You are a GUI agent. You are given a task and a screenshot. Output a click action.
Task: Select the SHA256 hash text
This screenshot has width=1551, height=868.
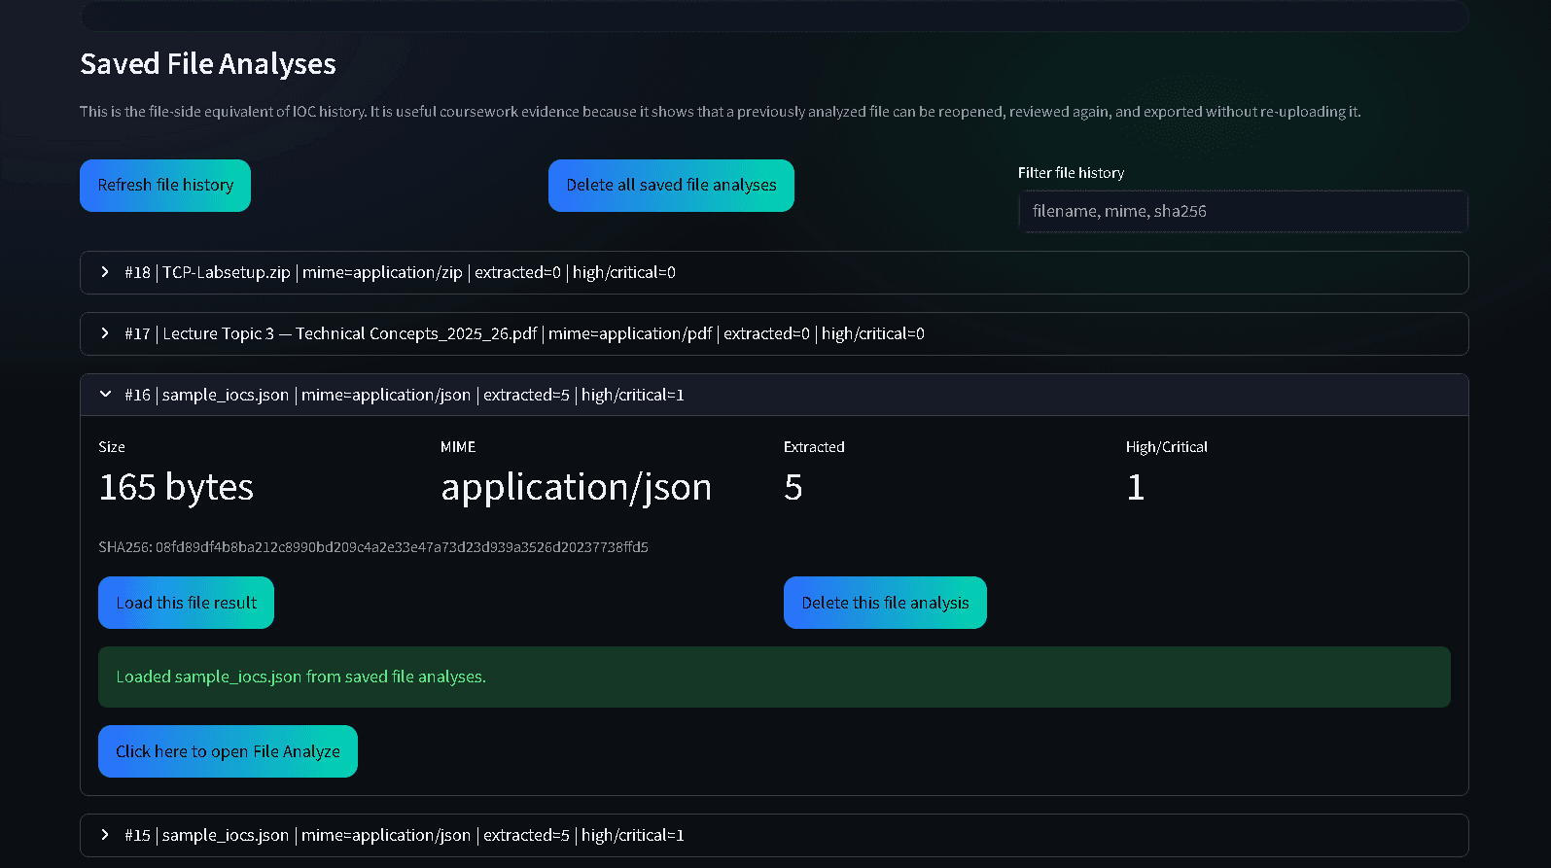pyautogui.click(x=373, y=547)
